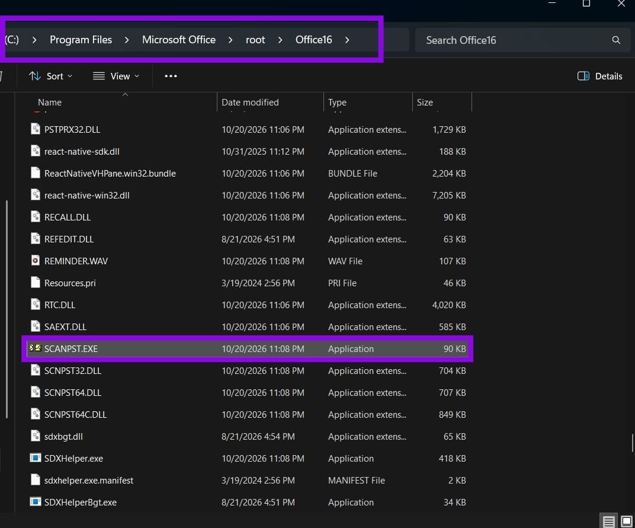This screenshot has height=528, width=635.
Task: Click the file list vertical scrollbar
Action: coord(633,443)
